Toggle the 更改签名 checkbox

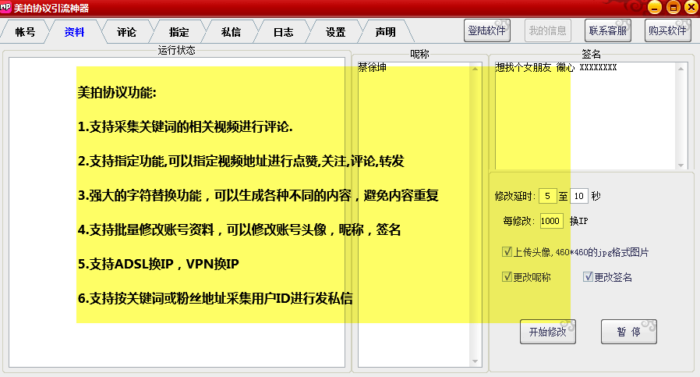pos(588,277)
